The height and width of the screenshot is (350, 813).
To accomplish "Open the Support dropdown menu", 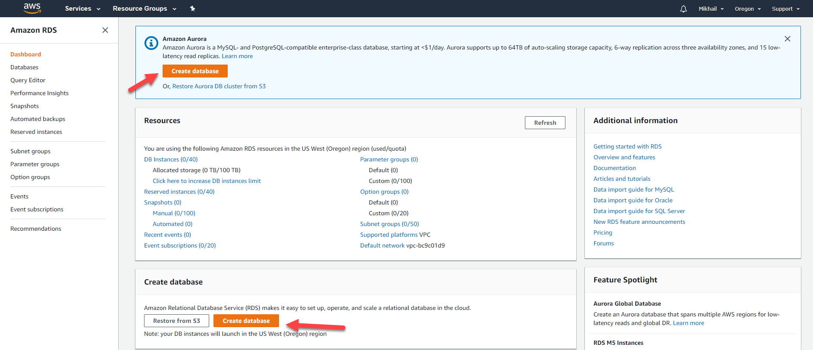I will point(786,9).
